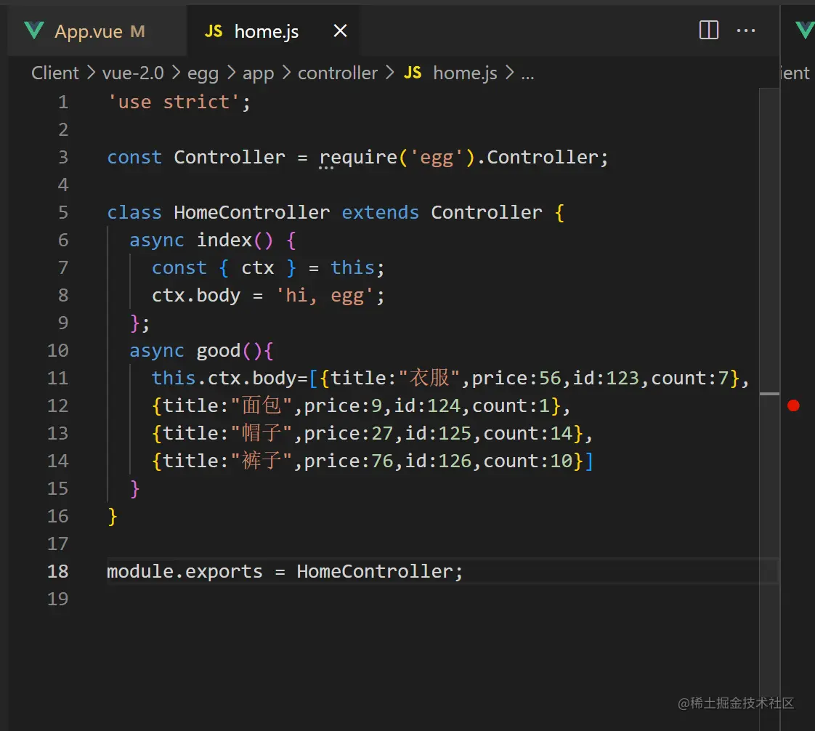The image size is (815, 731).
Task: Click line number 5 in the gutter
Action: pos(63,212)
